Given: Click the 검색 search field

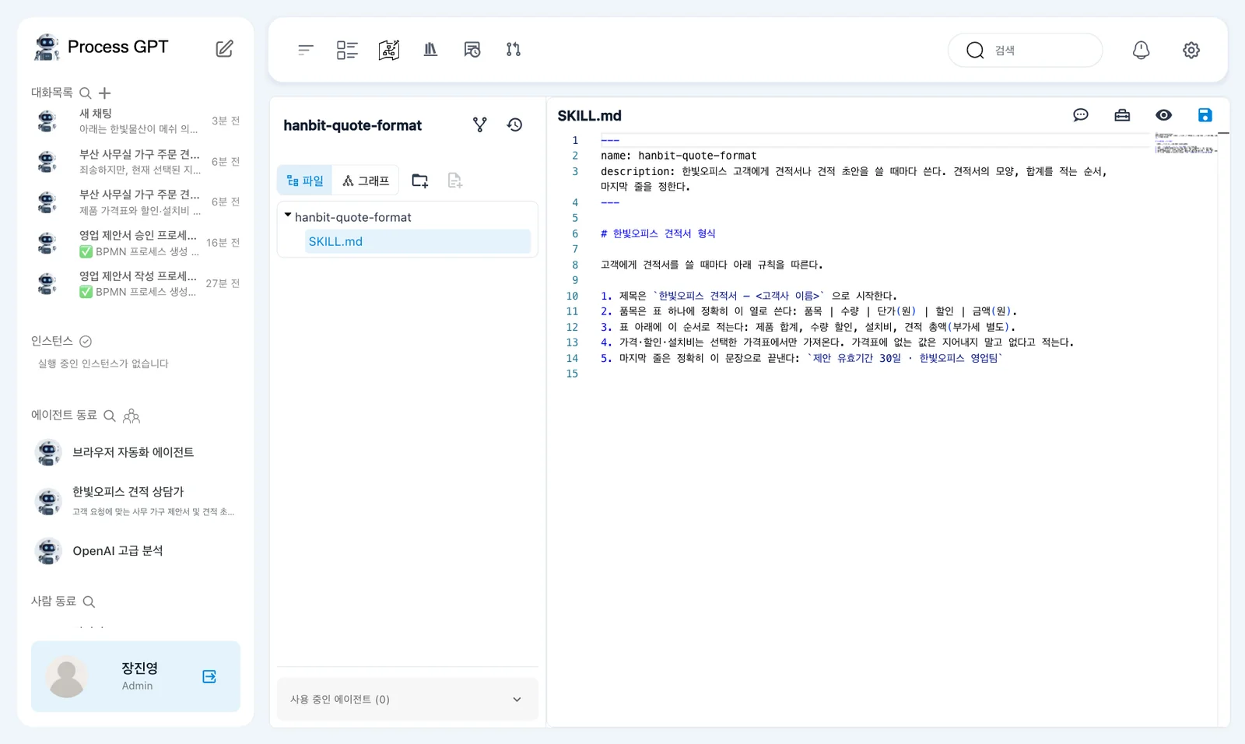Looking at the screenshot, I should (x=1025, y=50).
